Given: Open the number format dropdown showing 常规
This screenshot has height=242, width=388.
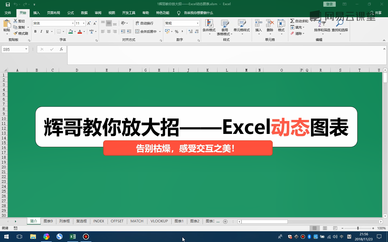Looking at the screenshot, I should tap(197, 23).
